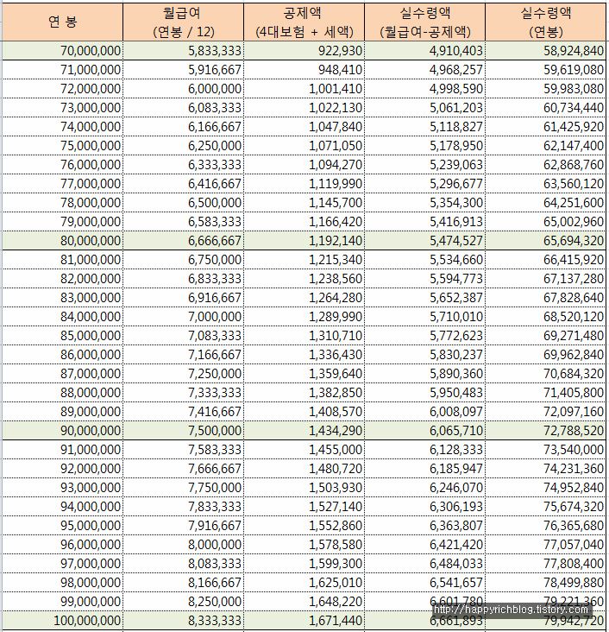Click deduction cell 1,310,710
The image size is (609, 632).
304,335
